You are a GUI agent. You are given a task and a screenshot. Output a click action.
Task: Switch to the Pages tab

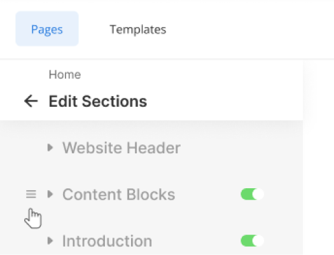click(x=47, y=29)
